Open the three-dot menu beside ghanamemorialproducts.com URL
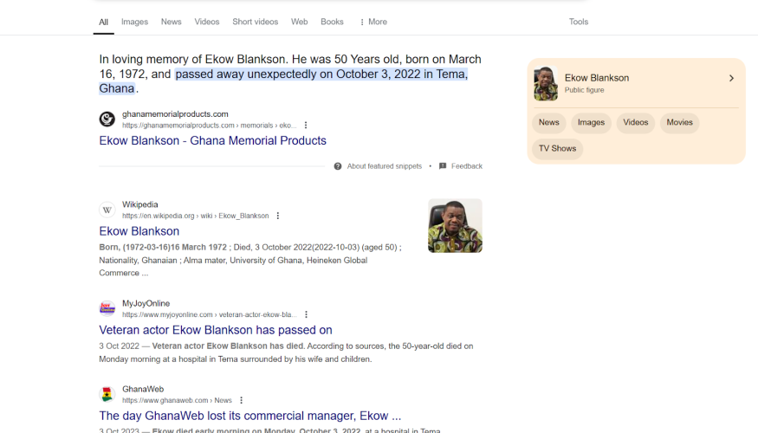Viewport: 758px width, 433px height. pos(306,126)
